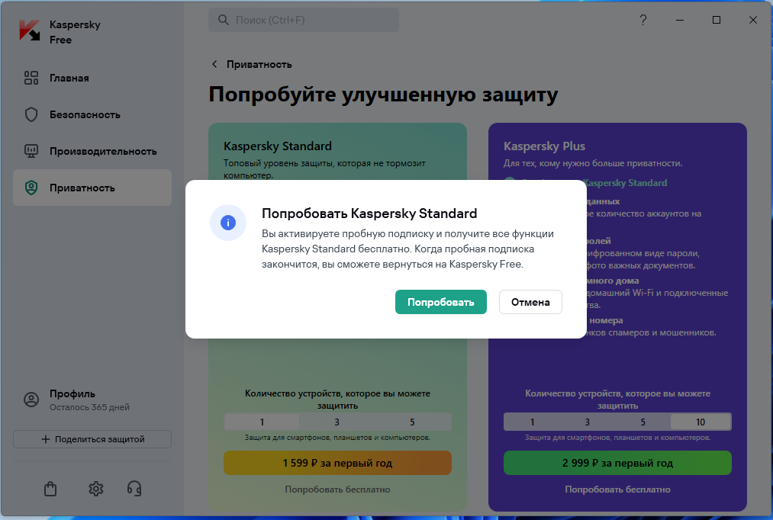Select Приватность menu item
The image size is (773, 520).
coord(92,188)
